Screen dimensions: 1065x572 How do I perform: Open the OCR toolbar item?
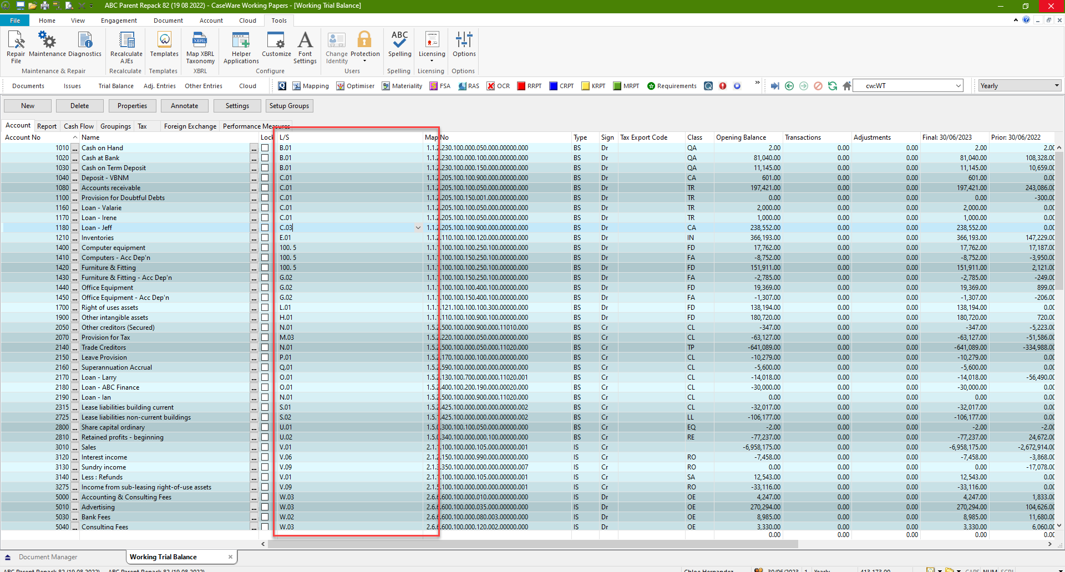(x=498, y=86)
